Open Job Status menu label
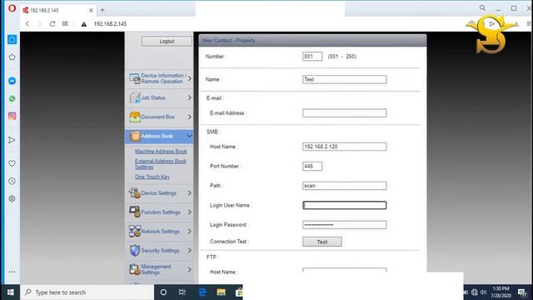Screen dimensions: 533x300 [x=153, y=97]
